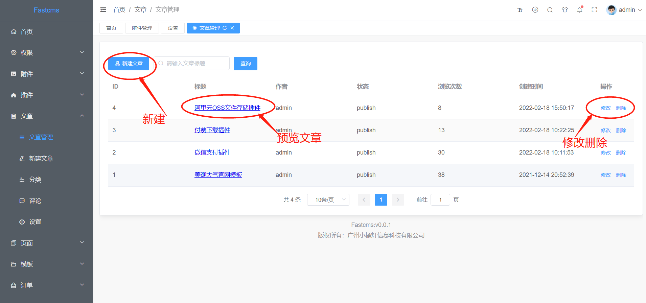Select 分类 in sidebar
The width and height of the screenshot is (646, 303).
click(x=46, y=180)
